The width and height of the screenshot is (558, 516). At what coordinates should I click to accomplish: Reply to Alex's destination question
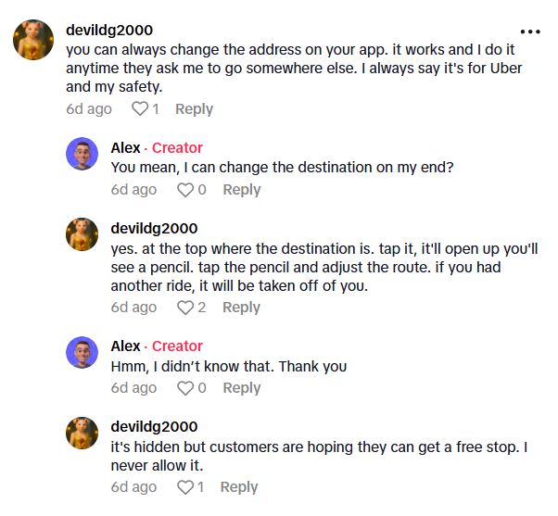241,190
